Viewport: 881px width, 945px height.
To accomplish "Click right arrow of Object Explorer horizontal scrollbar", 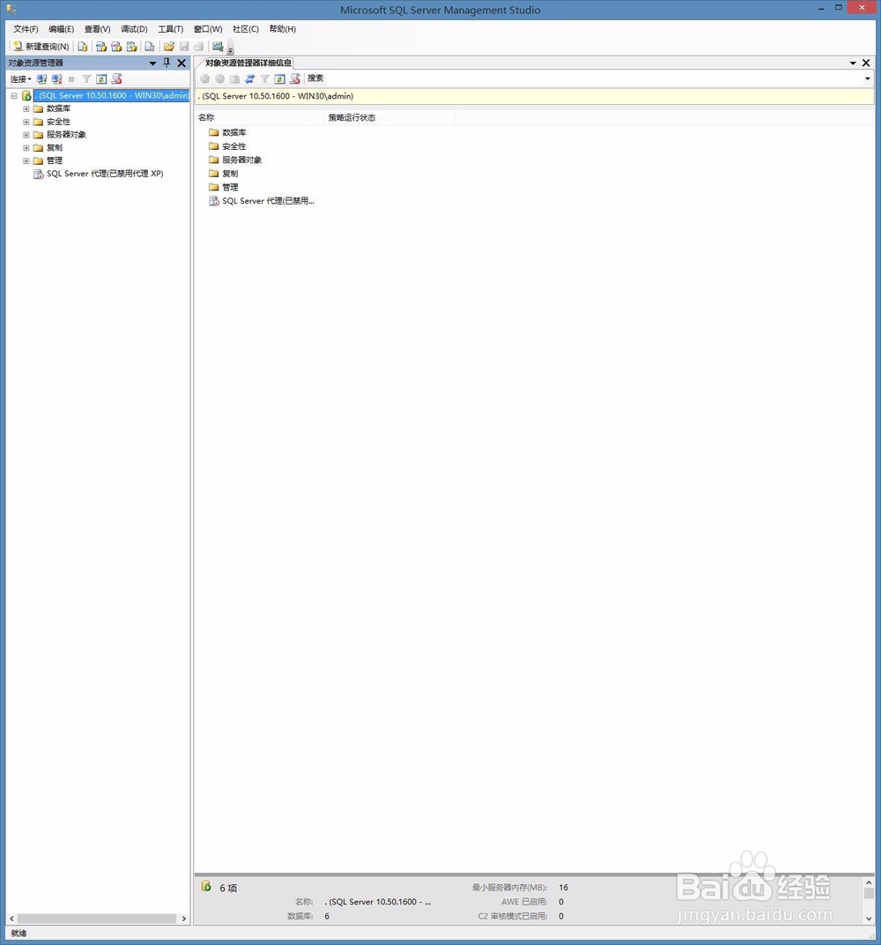I will point(183,919).
